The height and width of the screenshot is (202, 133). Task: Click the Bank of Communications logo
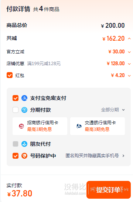[79, 126]
